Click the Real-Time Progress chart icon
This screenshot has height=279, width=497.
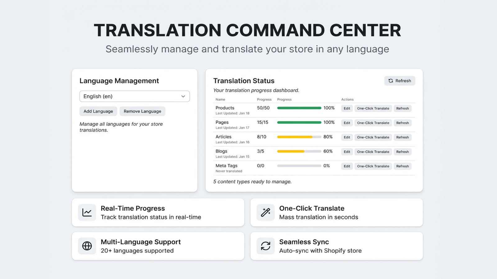tap(87, 212)
